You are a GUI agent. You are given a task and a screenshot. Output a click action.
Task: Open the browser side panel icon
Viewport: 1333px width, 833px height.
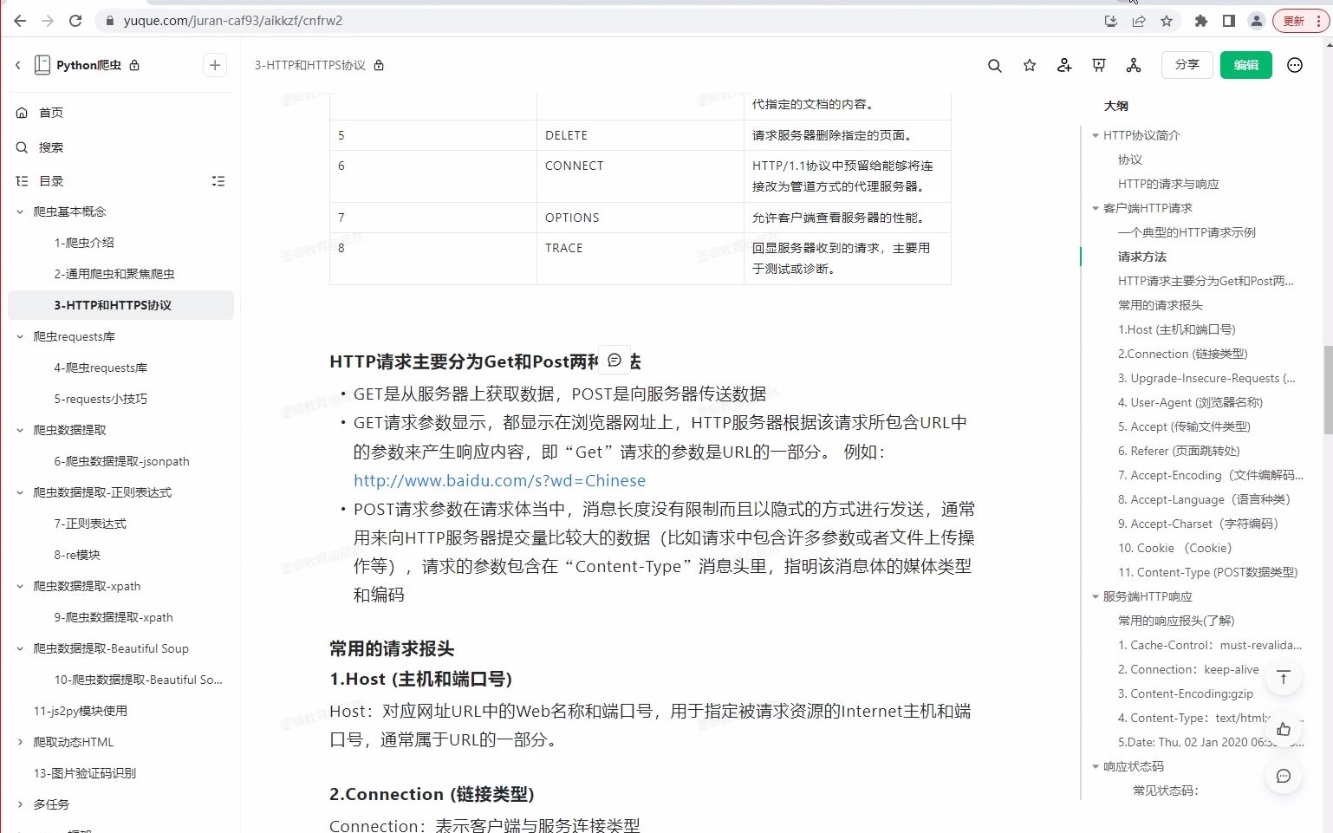click(1228, 21)
